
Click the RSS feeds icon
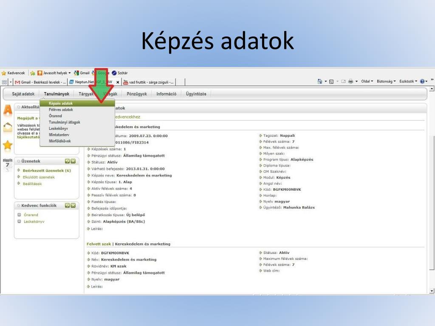tap(331, 81)
